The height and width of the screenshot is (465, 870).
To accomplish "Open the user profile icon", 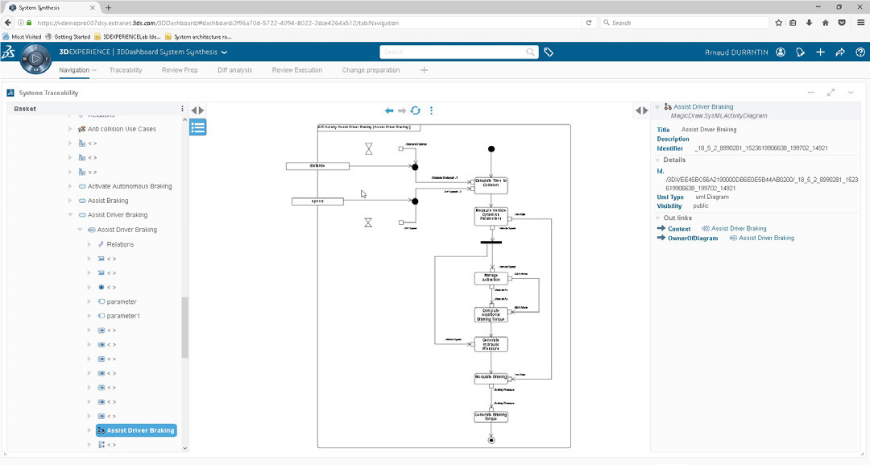I will [x=781, y=52].
